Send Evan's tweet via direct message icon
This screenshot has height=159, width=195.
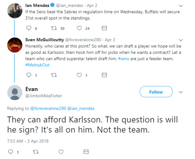(86, 152)
